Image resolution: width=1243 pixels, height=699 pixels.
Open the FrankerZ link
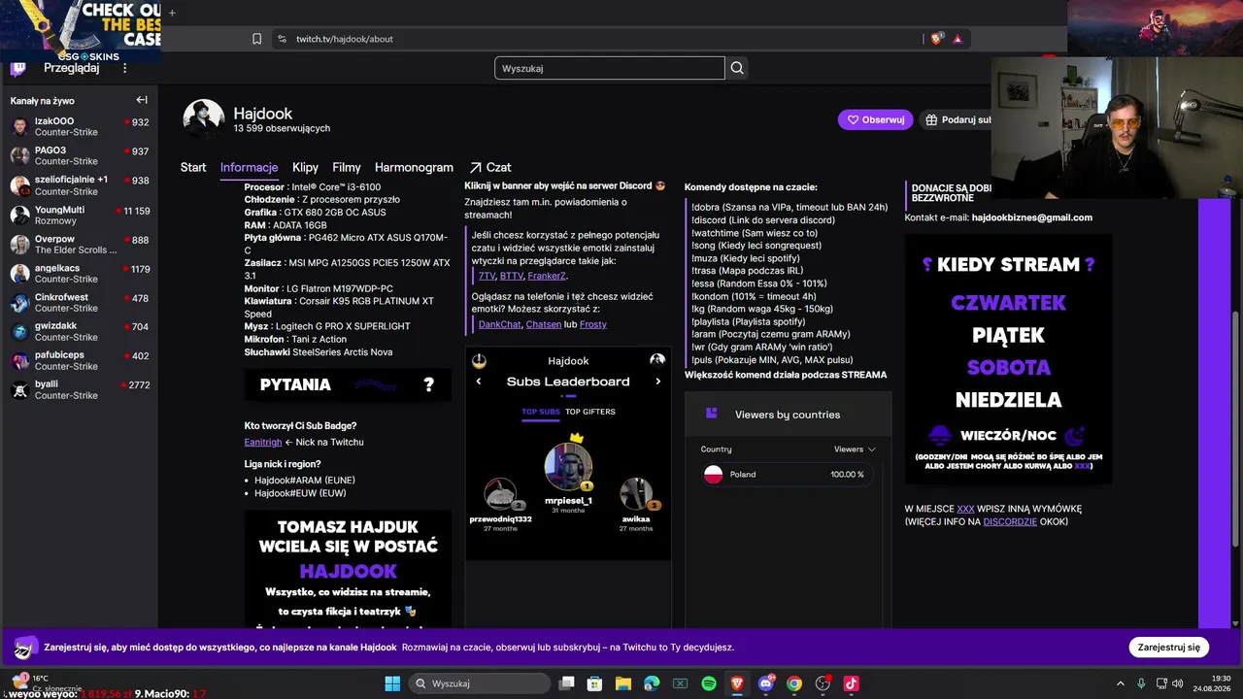pyautogui.click(x=547, y=276)
